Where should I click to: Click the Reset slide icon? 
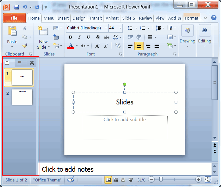[56, 37]
